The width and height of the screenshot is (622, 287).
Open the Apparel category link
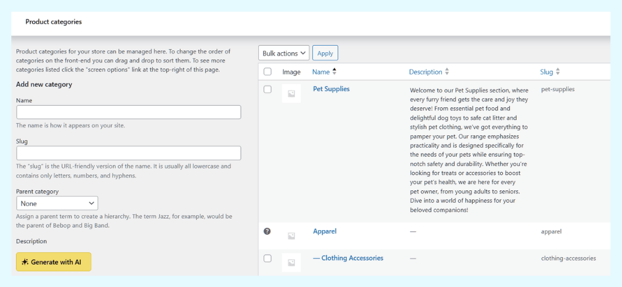(325, 231)
